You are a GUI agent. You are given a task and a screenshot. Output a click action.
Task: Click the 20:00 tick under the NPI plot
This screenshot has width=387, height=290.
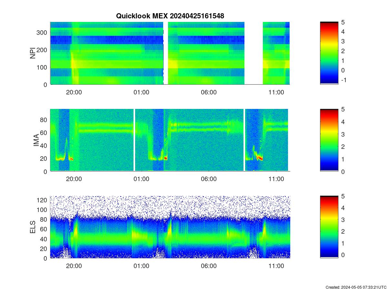[74, 92]
